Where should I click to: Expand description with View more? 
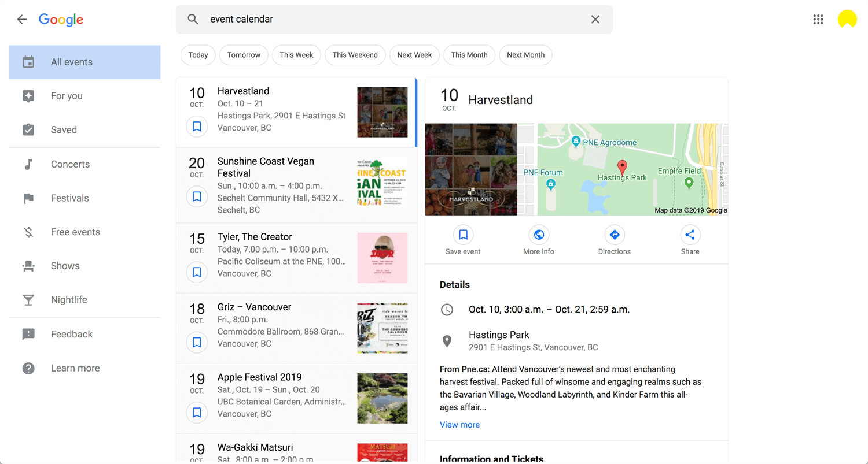click(x=459, y=425)
